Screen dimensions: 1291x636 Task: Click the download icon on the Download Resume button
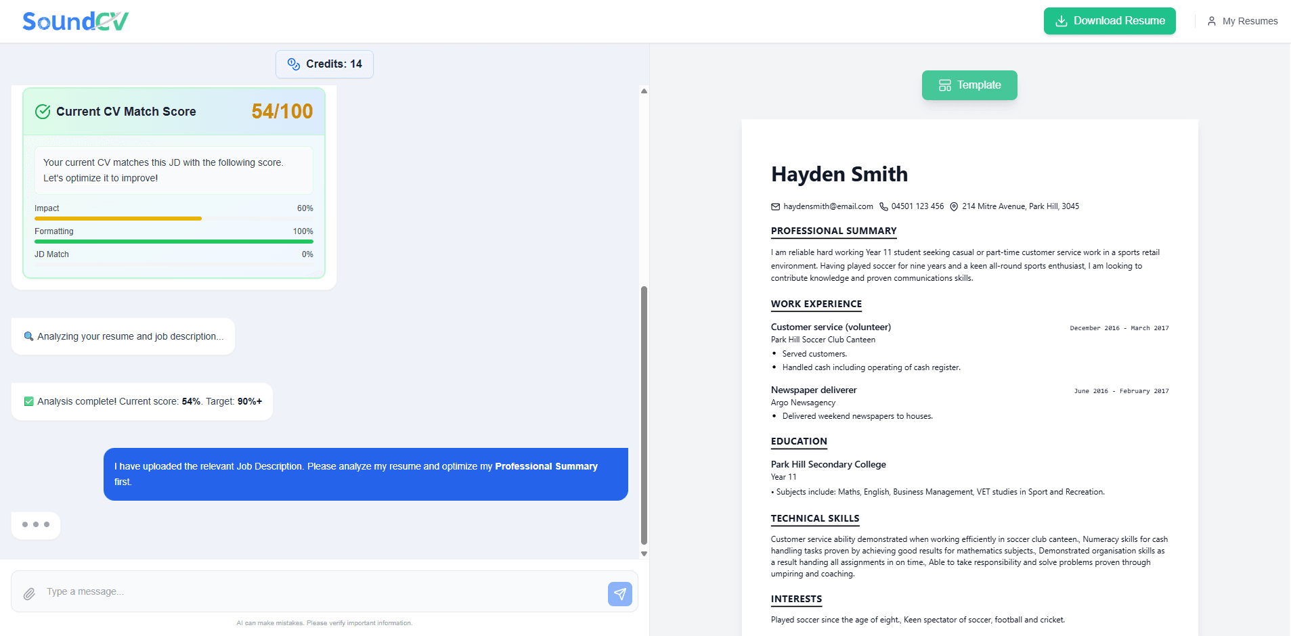pyautogui.click(x=1060, y=21)
